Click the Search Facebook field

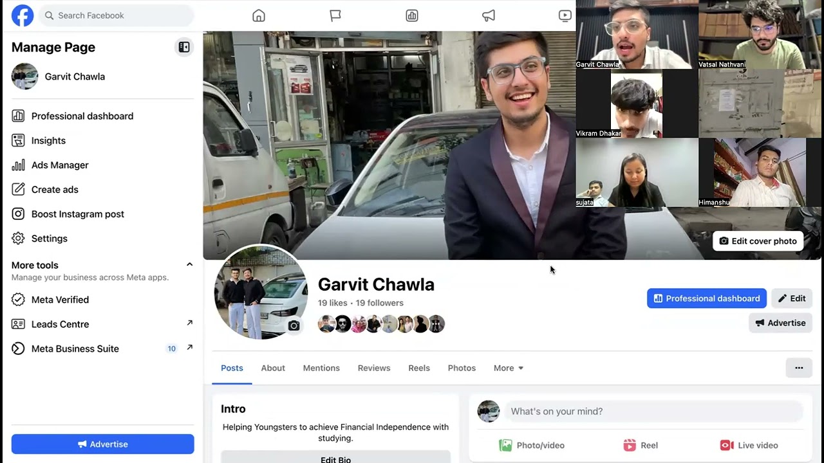pos(117,15)
